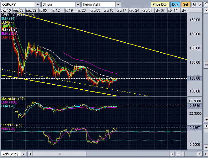Click the StochRSI (65) study label
The width and height of the screenshot is (208, 158).
click(x=12, y=125)
